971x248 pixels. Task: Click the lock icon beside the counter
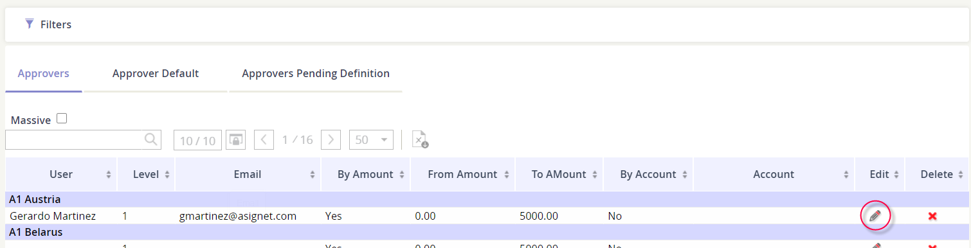point(236,140)
